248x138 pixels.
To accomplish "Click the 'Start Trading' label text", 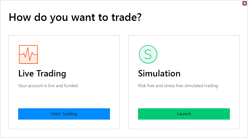I will click(x=64, y=114).
